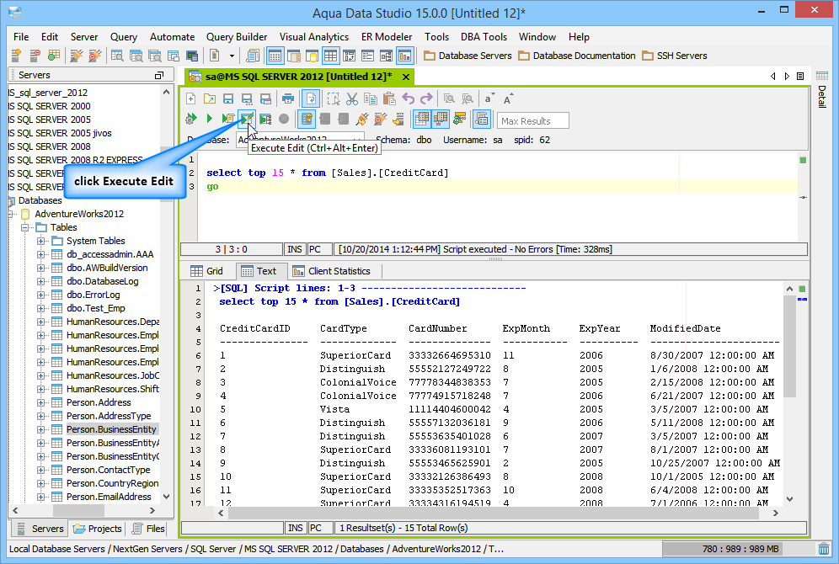The image size is (839, 564).
Task: Open the ER Modeler menu
Action: [387, 37]
